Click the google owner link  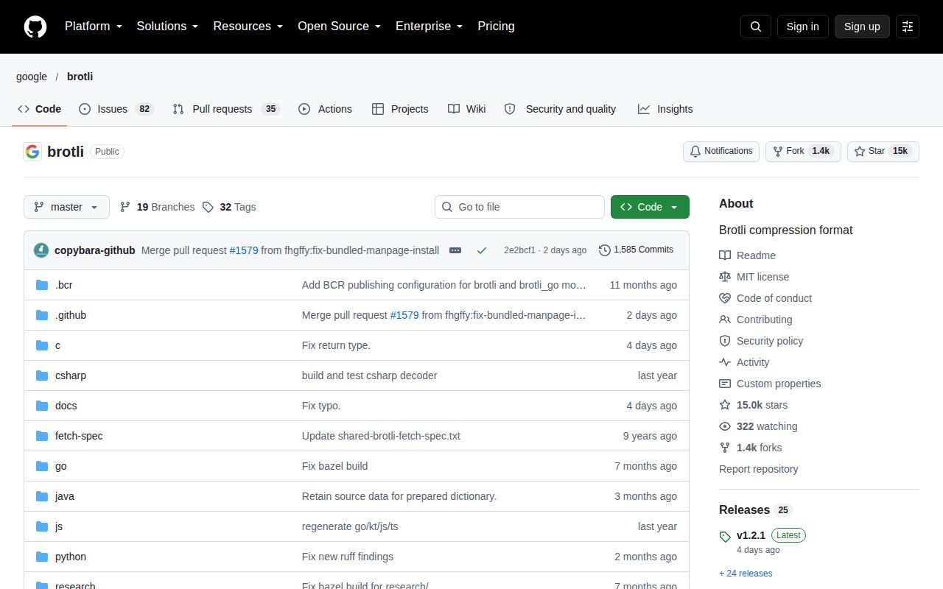pos(32,77)
